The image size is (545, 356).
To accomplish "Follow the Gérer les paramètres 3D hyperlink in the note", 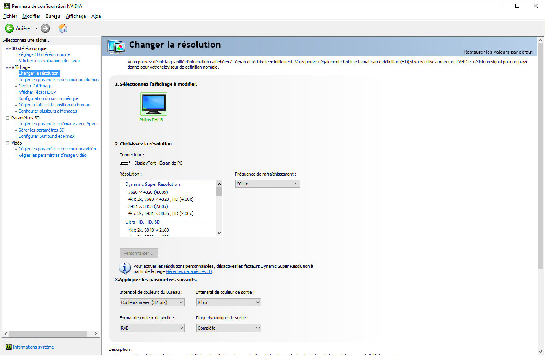I will tap(189, 271).
